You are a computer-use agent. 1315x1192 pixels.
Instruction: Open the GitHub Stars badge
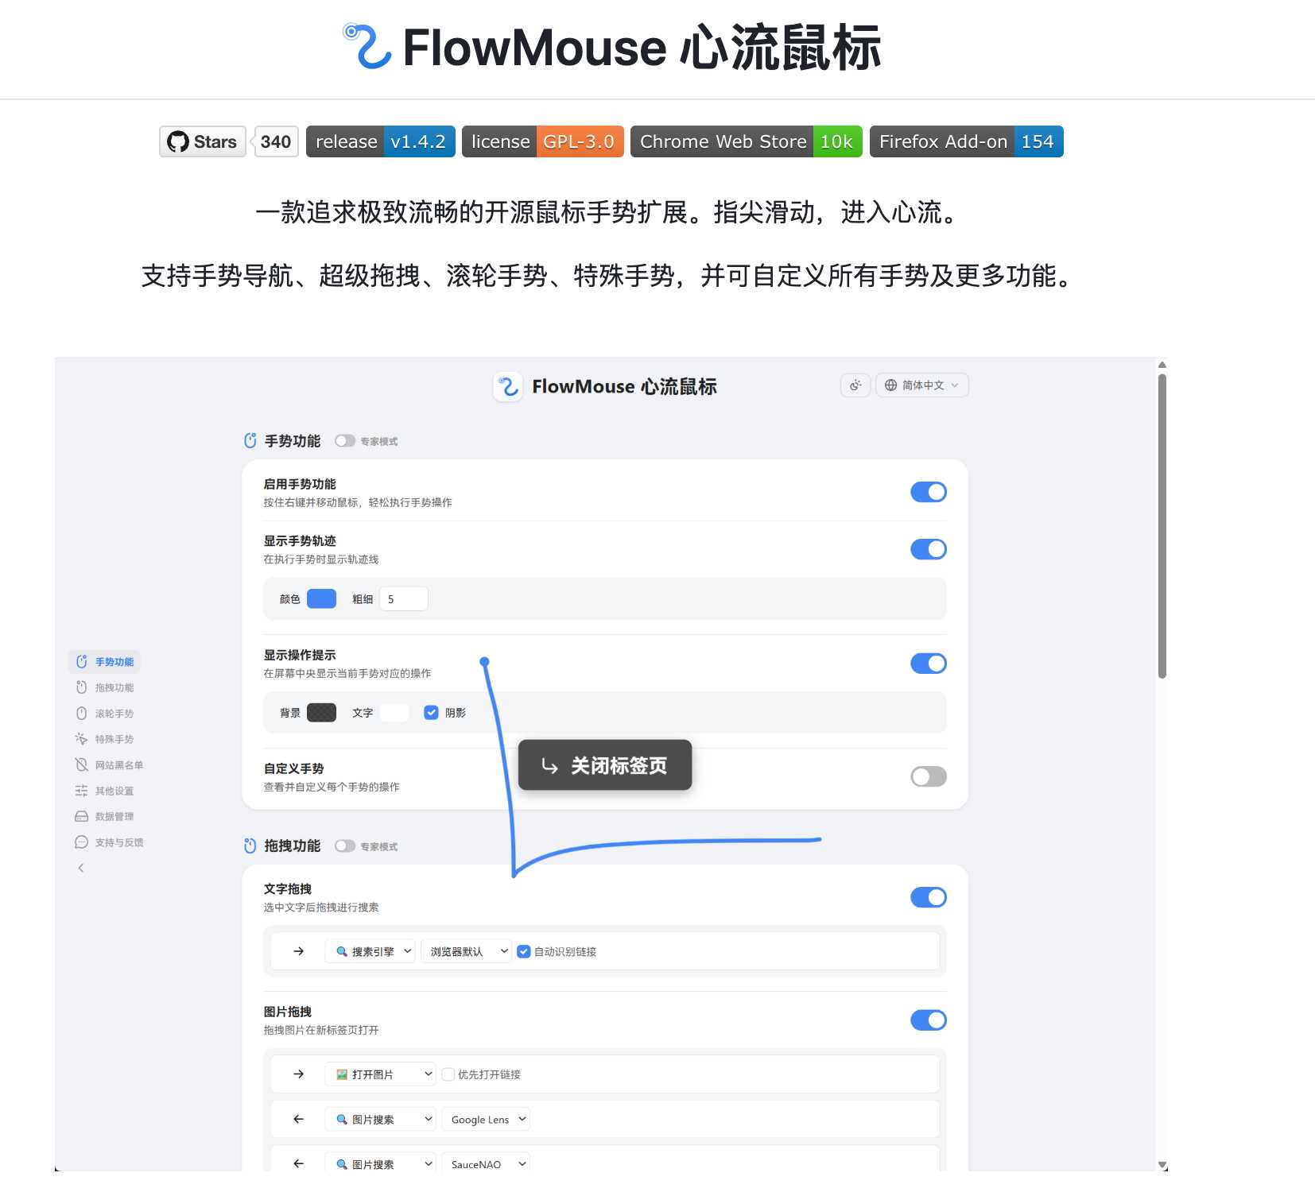tap(203, 141)
